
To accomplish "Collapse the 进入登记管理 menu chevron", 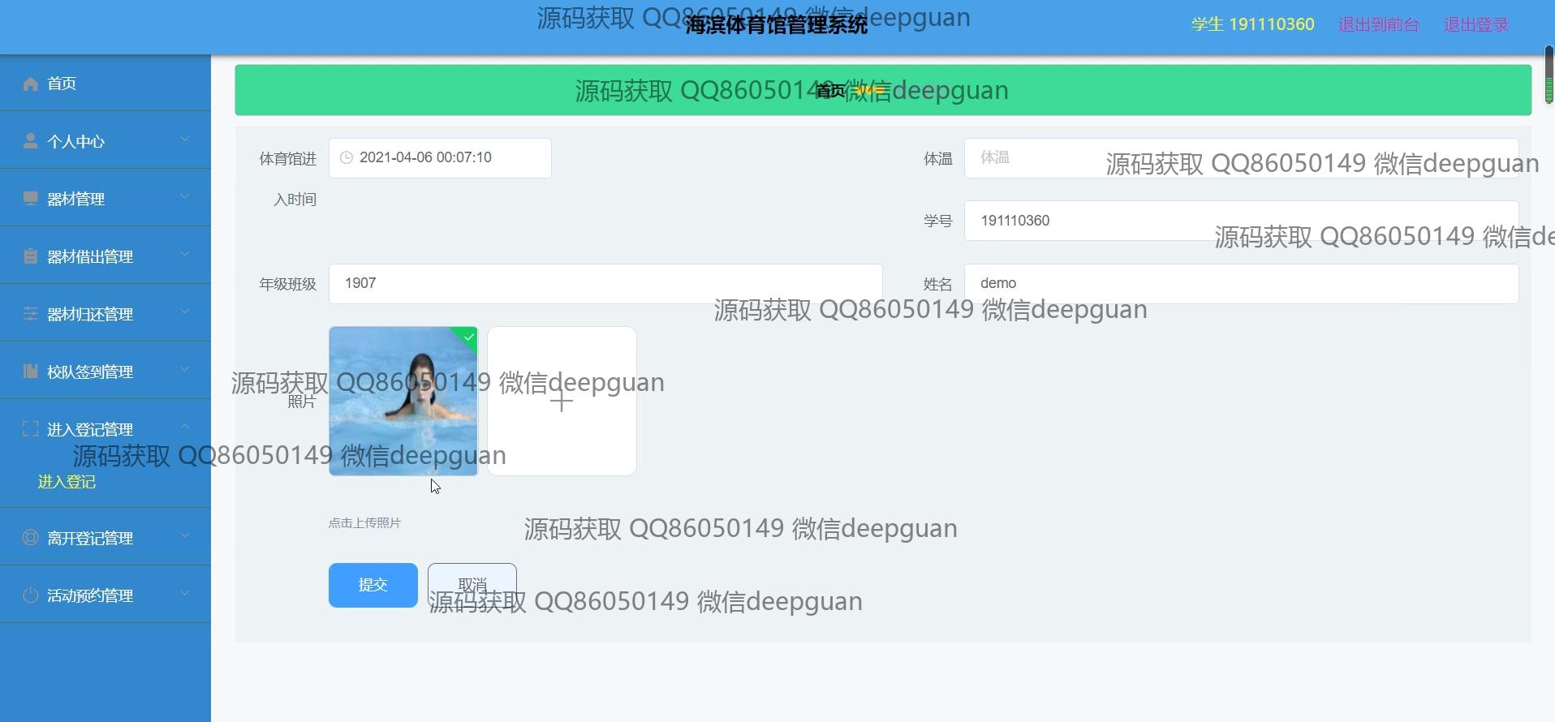I will click(185, 428).
